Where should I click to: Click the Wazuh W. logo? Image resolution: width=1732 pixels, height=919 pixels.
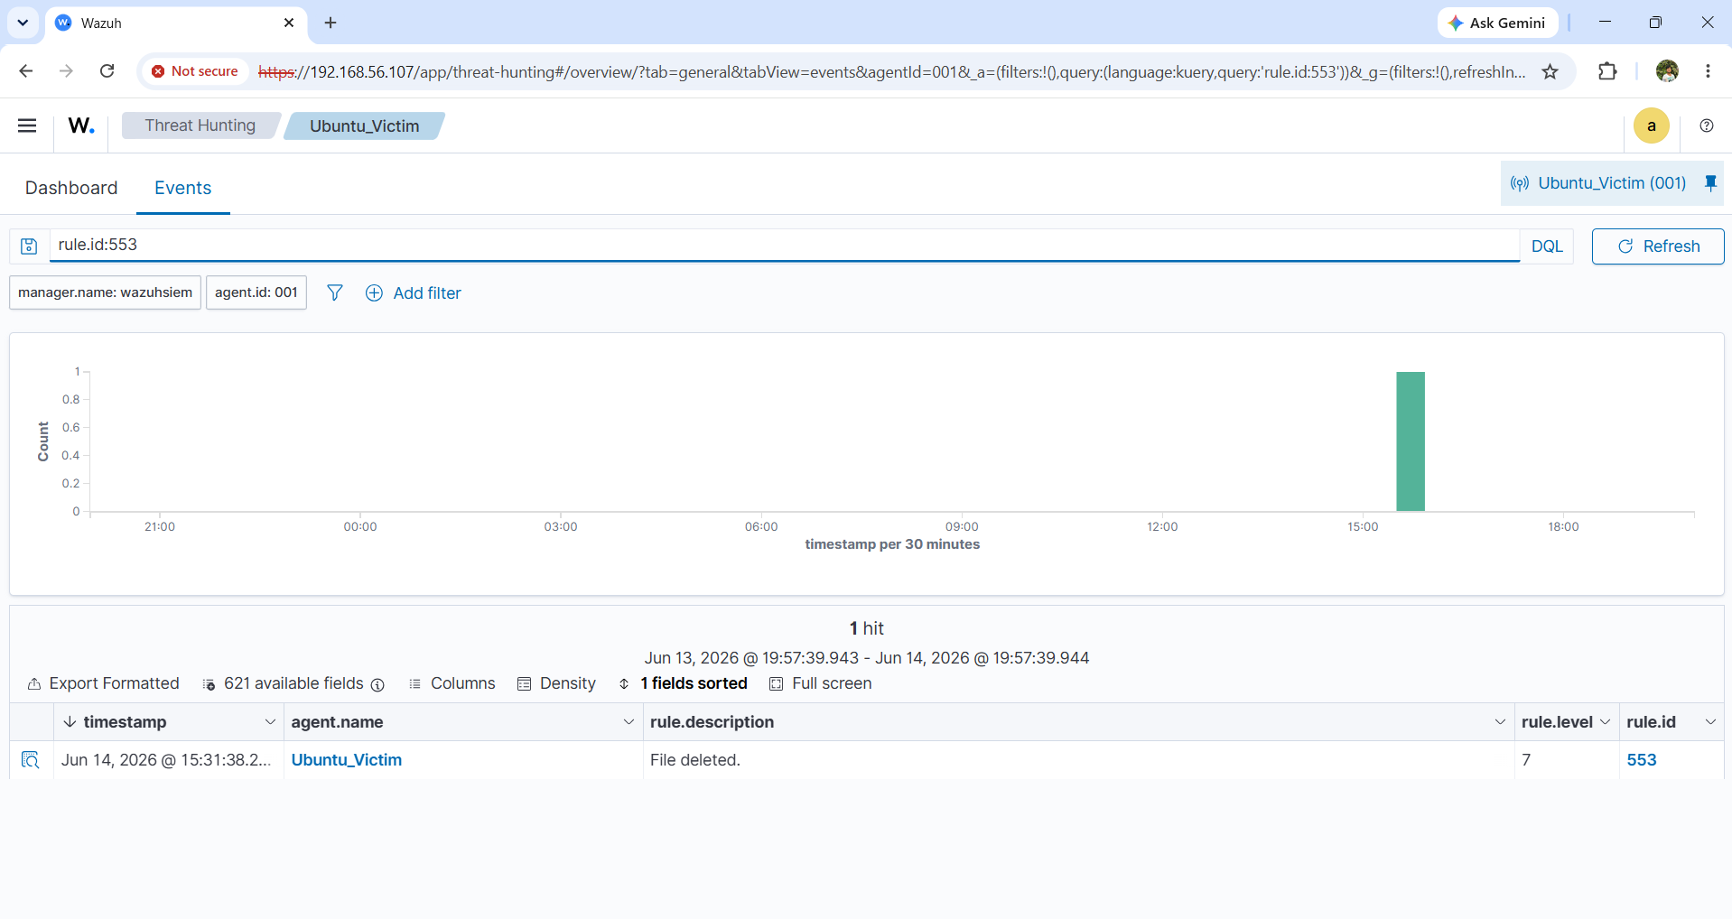[x=81, y=125]
